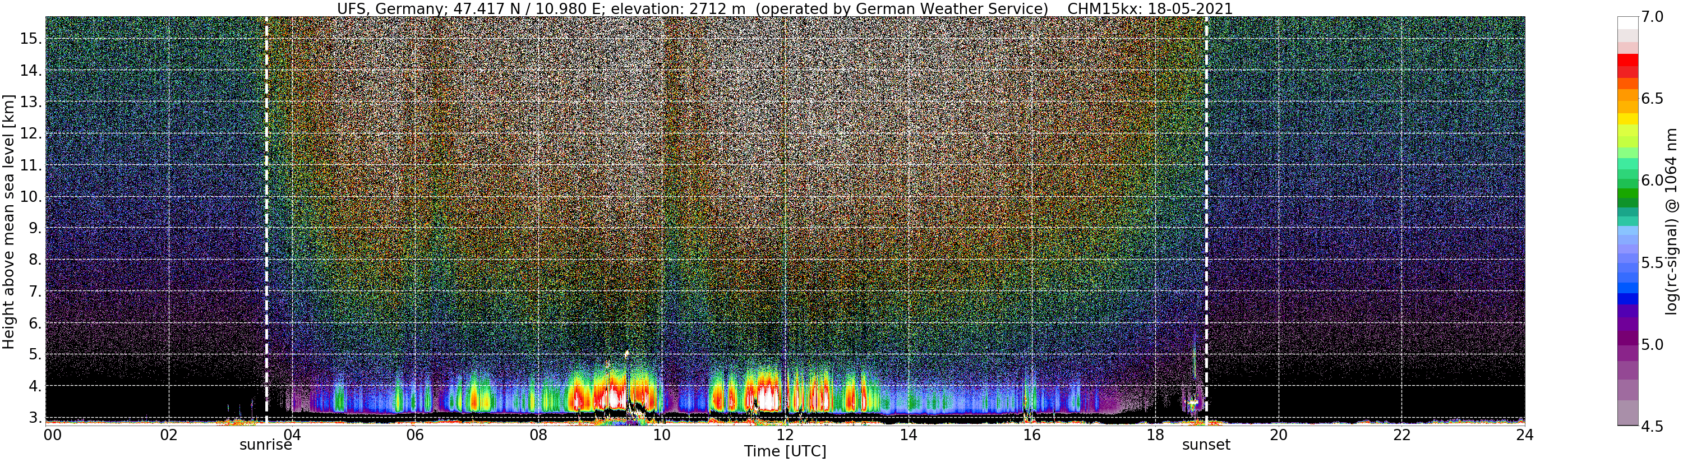Click the colorbar tick value '5.0'
Image resolution: width=1683 pixels, height=462 pixels.
point(1652,344)
